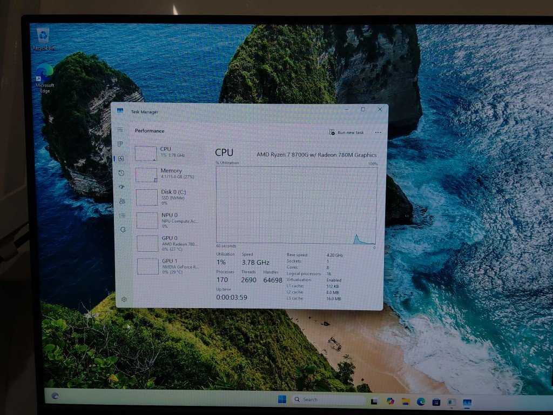The height and width of the screenshot is (415, 553).
Task: Go to Startup apps page icon
Action: [122, 187]
